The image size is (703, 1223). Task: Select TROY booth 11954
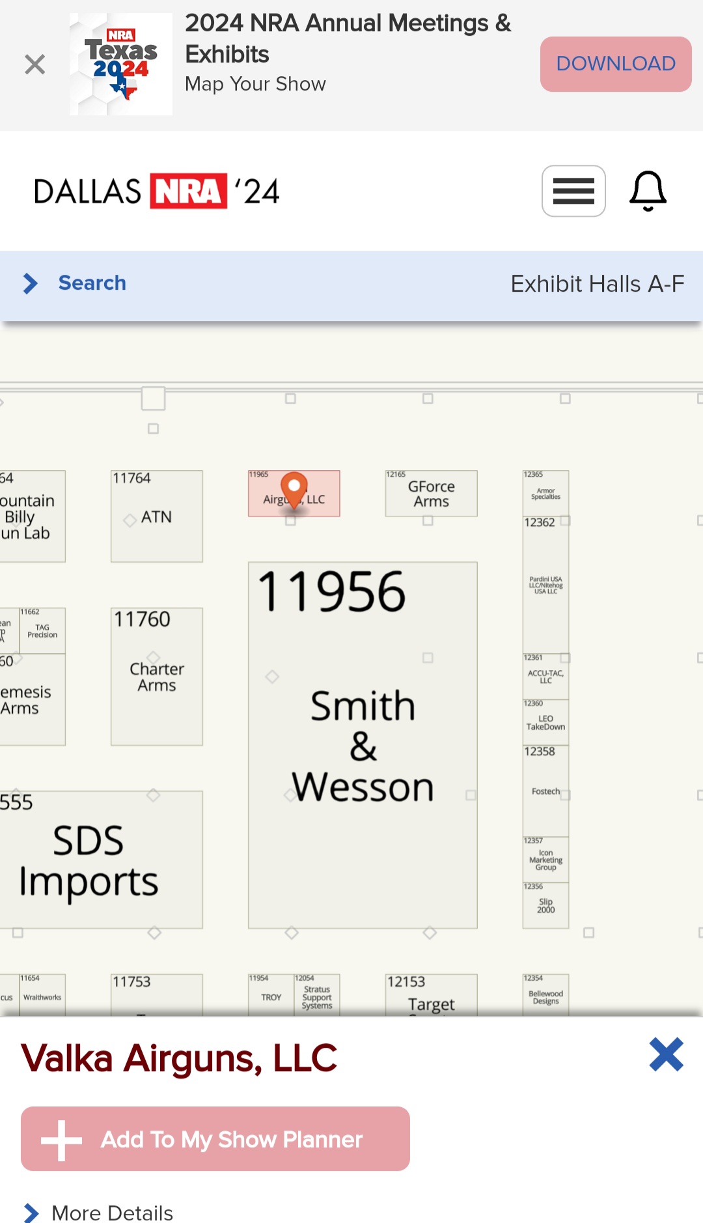(x=271, y=995)
